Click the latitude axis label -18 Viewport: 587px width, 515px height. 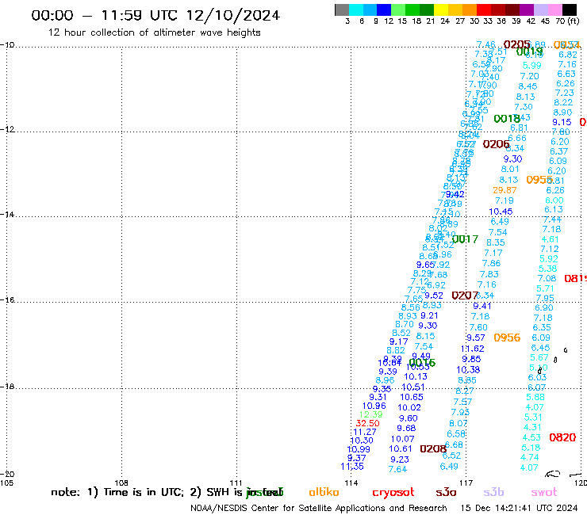pos(7,387)
